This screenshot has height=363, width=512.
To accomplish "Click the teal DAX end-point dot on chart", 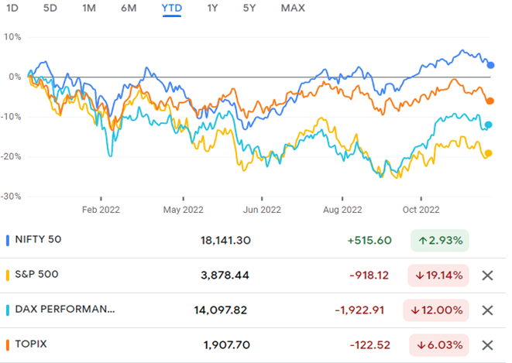I will (489, 125).
